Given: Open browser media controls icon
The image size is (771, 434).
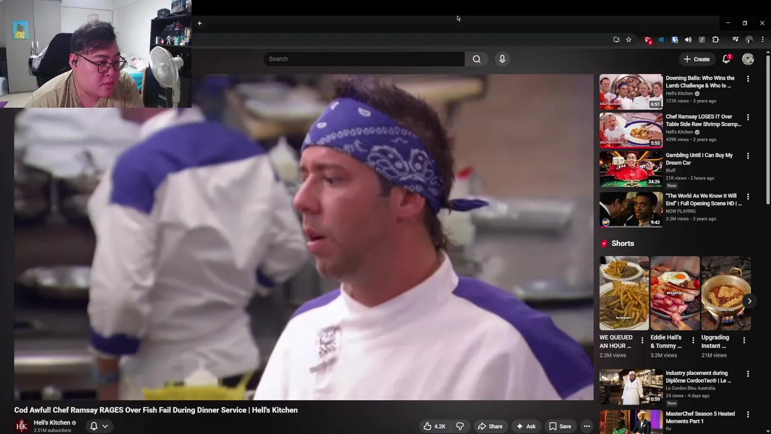Looking at the screenshot, I should tap(735, 40).
